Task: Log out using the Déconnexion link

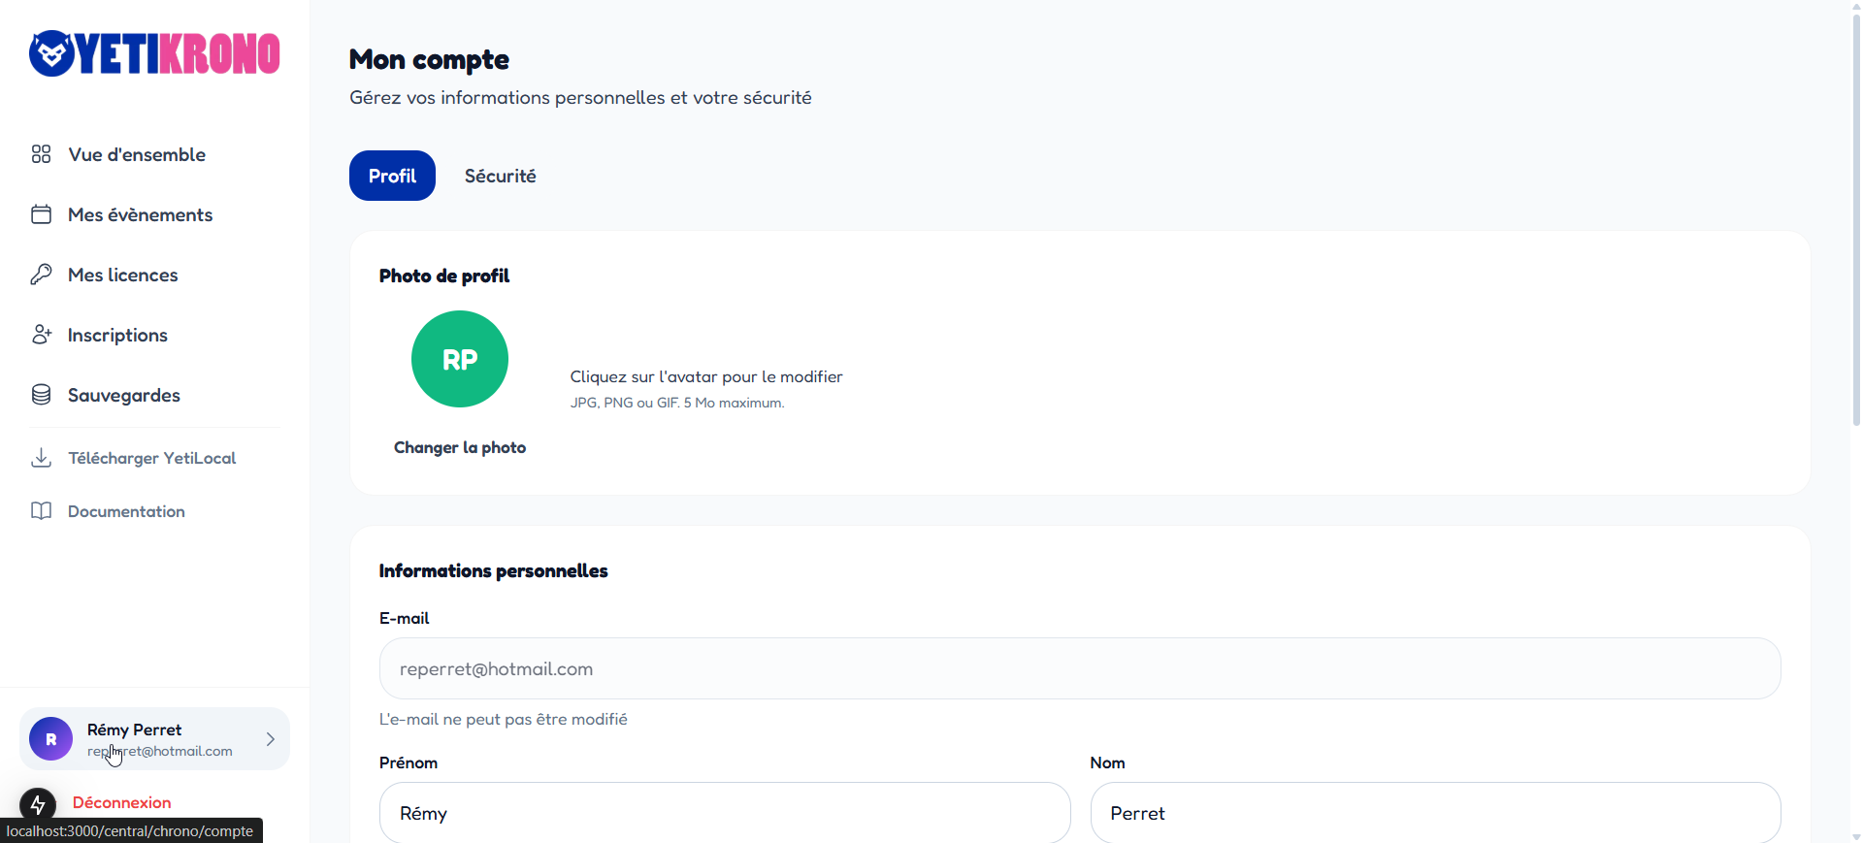Action: [x=121, y=802]
